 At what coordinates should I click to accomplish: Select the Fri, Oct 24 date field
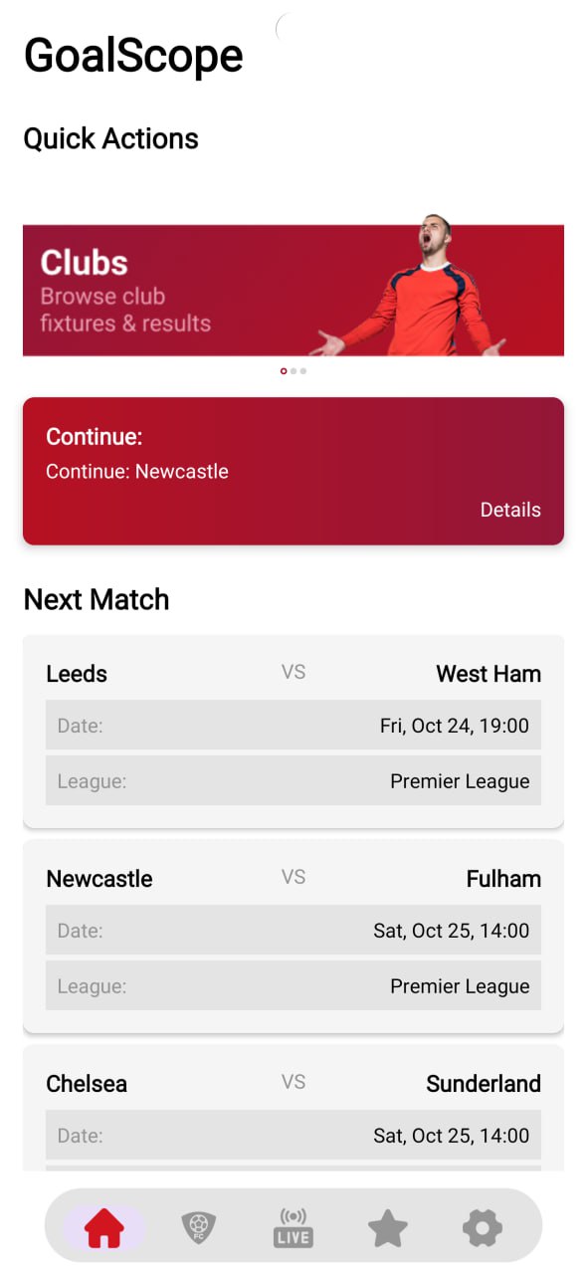(x=293, y=726)
